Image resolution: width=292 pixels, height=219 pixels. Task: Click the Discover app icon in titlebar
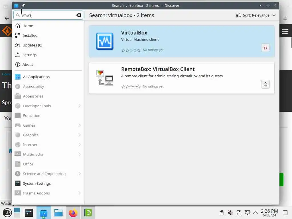coord(16,6)
